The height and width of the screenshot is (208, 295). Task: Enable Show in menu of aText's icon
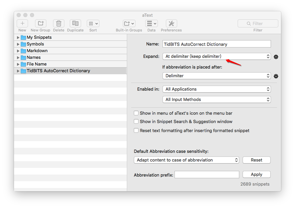pyautogui.click(x=136, y=113)
